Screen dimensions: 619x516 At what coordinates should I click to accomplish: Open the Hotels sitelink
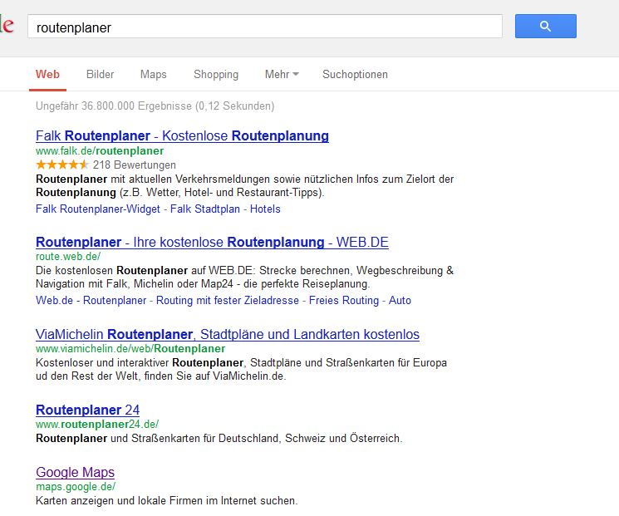pos(265,209)
